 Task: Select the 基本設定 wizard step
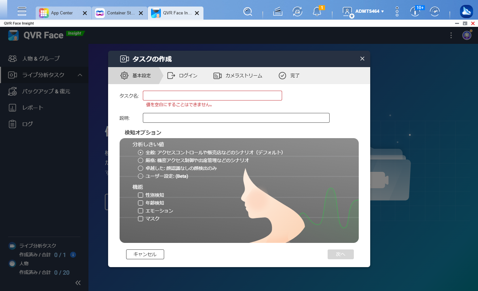coord(136,76)
